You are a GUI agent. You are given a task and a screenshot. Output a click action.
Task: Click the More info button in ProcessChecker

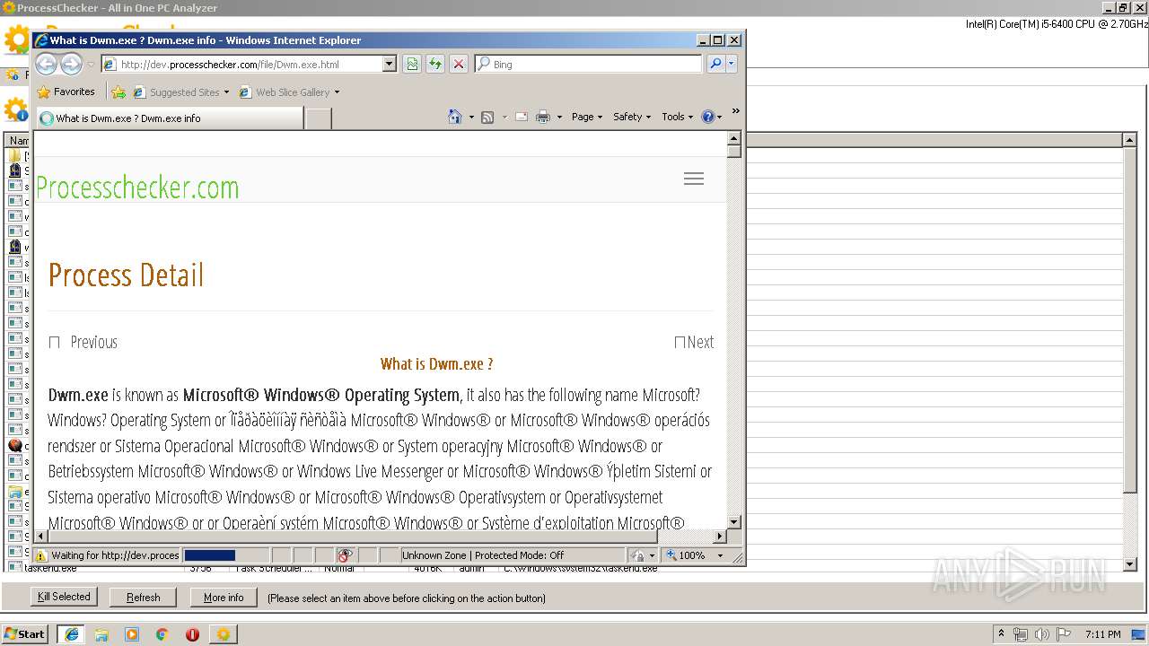point(224,598)
